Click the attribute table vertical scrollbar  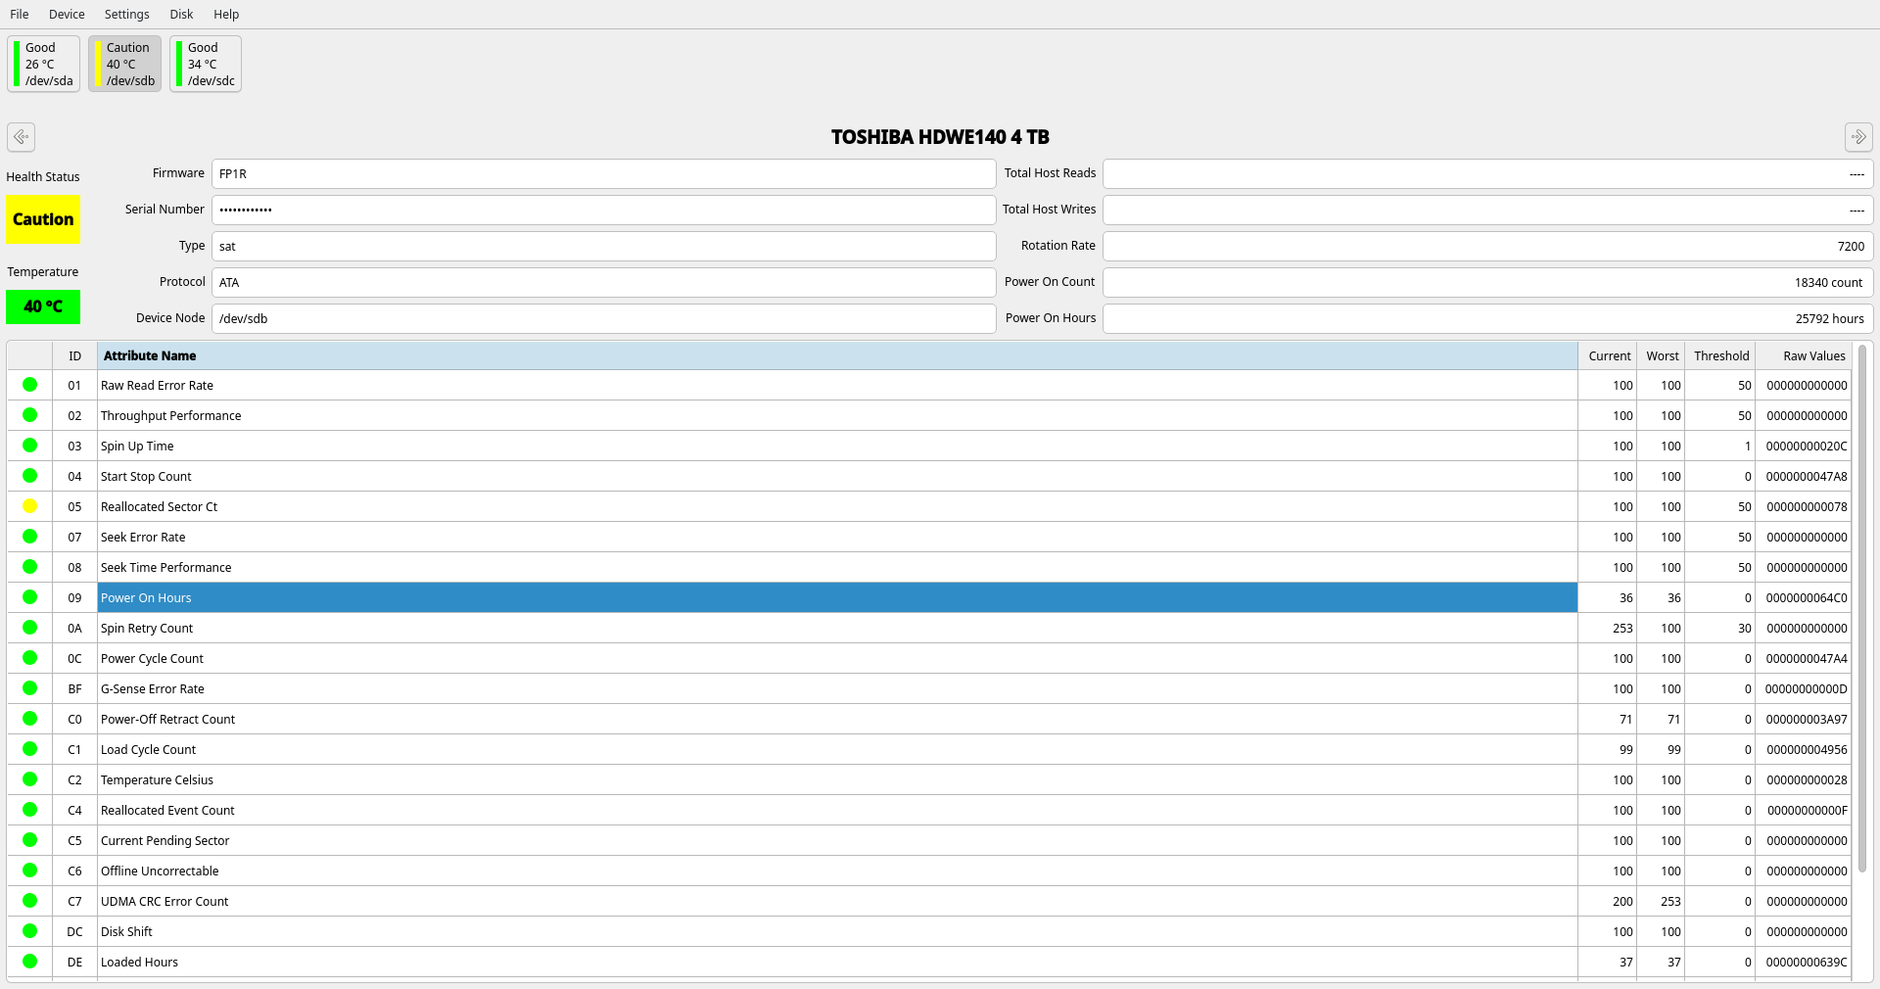click(x=1862, y=607)
